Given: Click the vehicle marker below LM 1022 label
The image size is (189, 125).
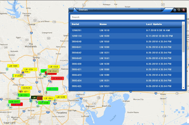Looking at the screenshot, I should coord(46,92).
